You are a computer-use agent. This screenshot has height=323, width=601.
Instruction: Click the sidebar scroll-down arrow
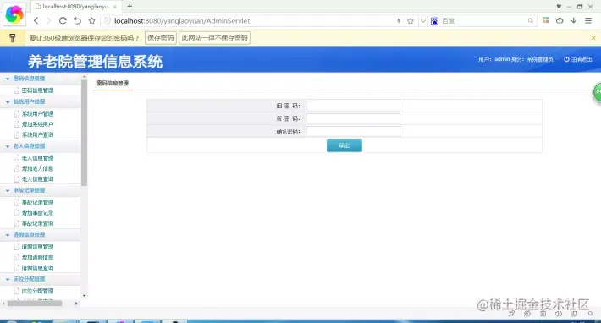click(85, 296)
